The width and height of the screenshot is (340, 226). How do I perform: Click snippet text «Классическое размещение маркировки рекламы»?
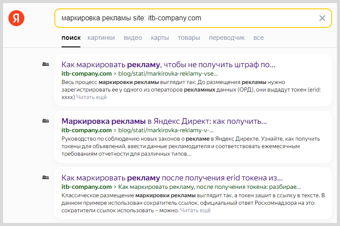129,195
